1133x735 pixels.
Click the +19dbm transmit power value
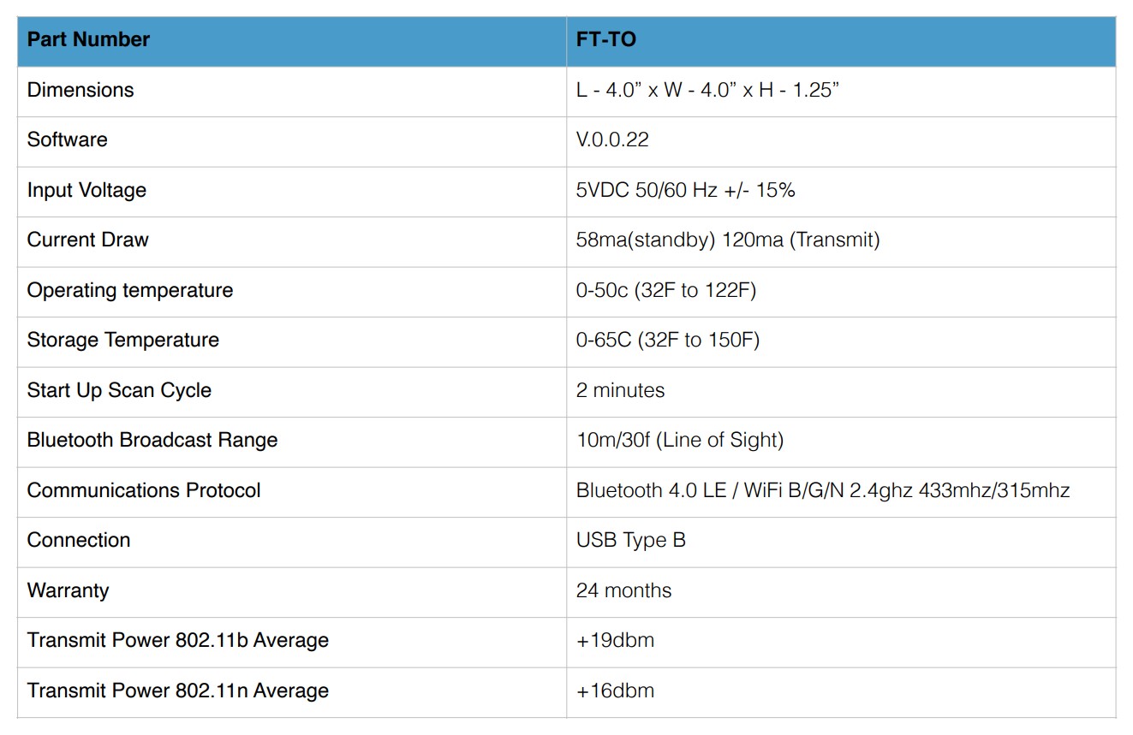pyautogui.click(x=615, y=640)
